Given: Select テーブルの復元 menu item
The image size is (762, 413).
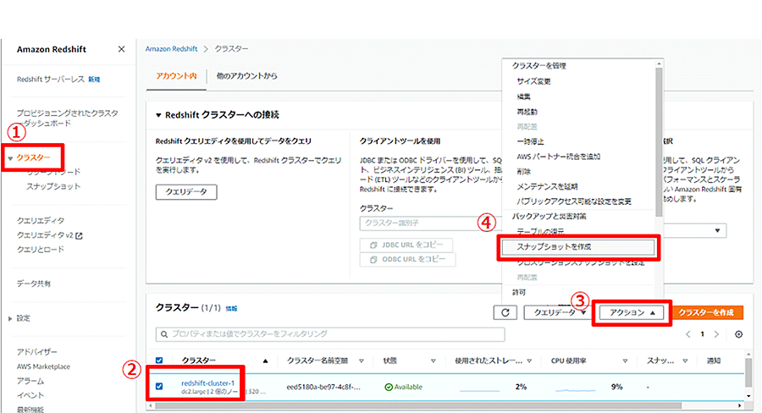Looking at the screenshot, I should 540,231.
